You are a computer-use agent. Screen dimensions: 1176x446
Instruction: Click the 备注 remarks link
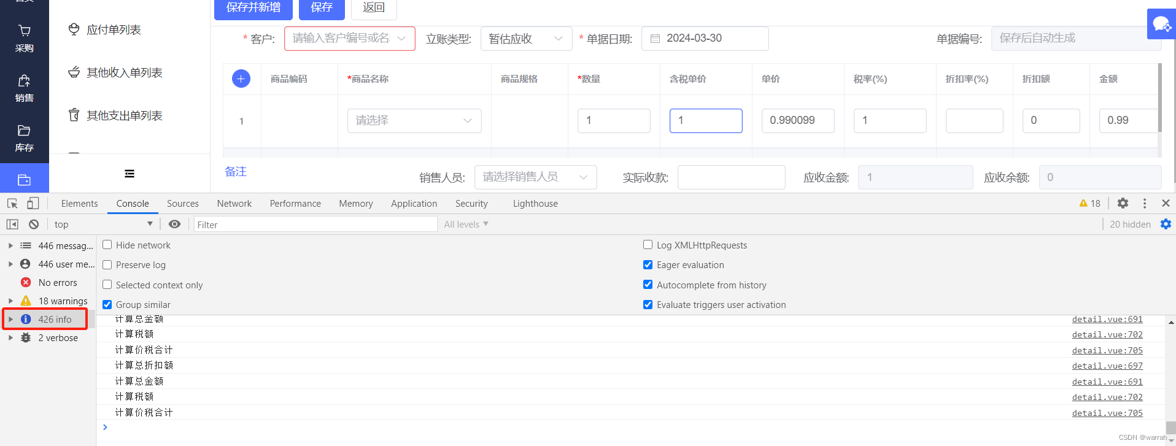coord(236,172)
